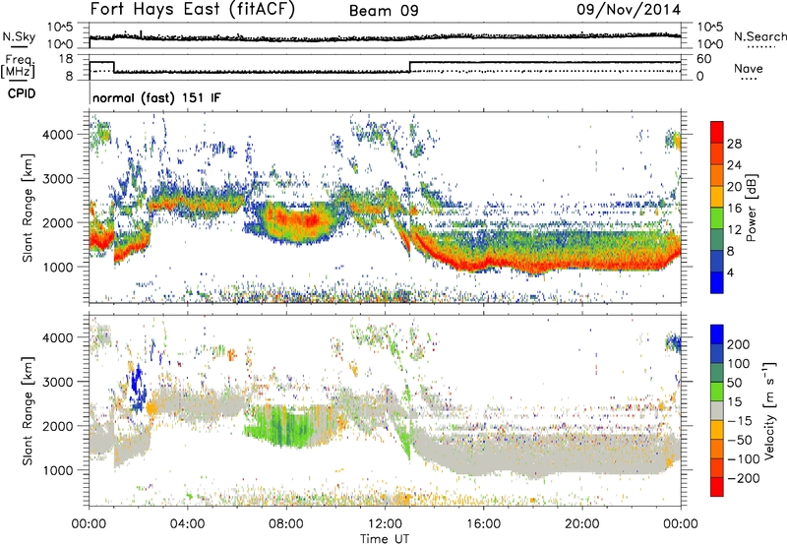Click the "N.Sky" legend label
787x545 pixels.
point(19,36)
